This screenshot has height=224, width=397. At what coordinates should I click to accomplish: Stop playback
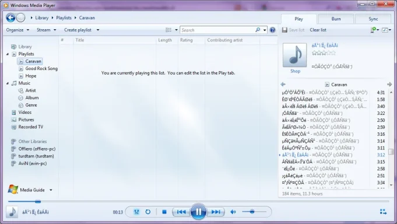click(x=164, y=212)
